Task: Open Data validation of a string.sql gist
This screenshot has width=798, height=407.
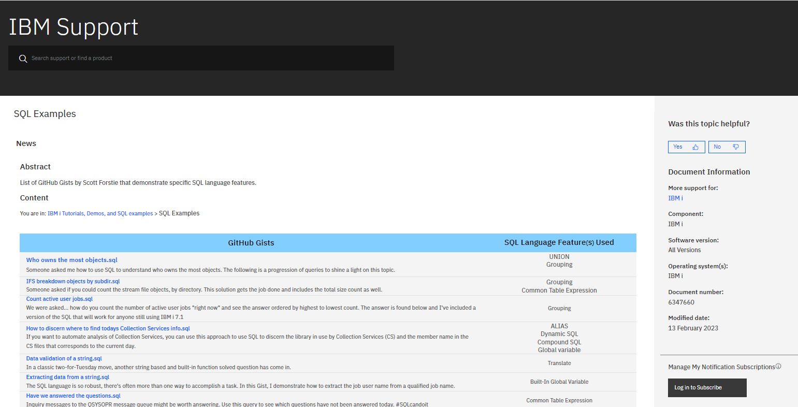Action: click(x=64, y=358)
